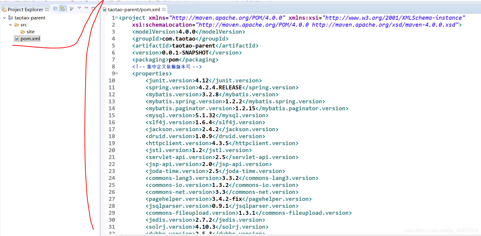Click the pagehelper.version value 3.4.2-fix
This screenshot has width=481, height=236.
point(227,199)
